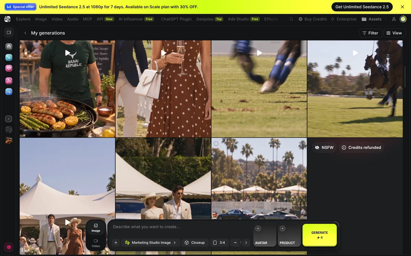Advance the prompt options with right arrow
The height and width of the screenshot is (256, 411).
click(x=246, y=243)
